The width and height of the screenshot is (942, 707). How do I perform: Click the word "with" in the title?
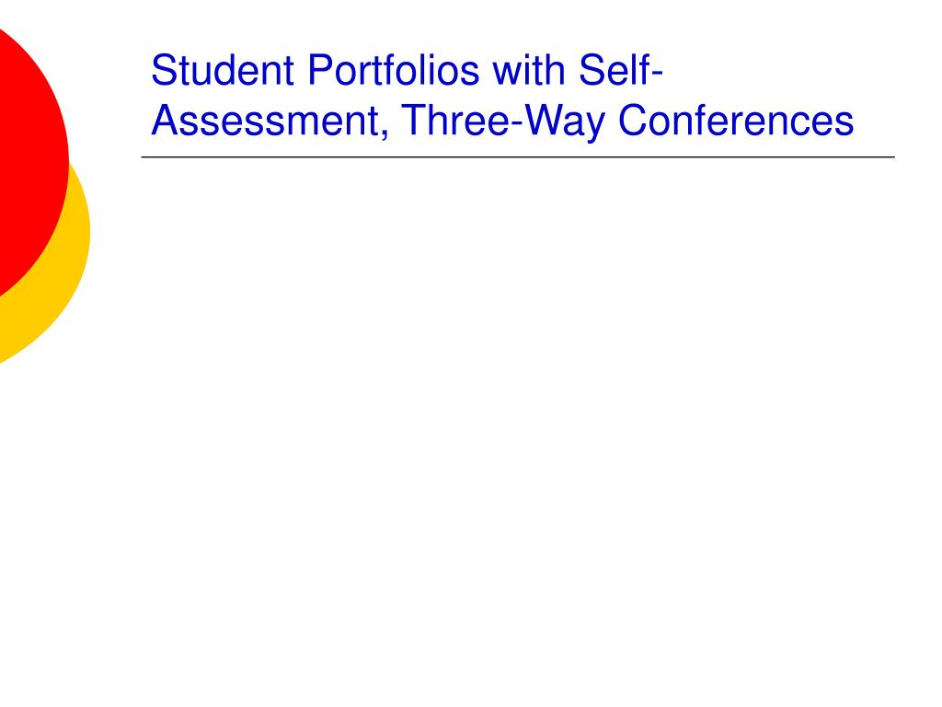tap(529, 70)
